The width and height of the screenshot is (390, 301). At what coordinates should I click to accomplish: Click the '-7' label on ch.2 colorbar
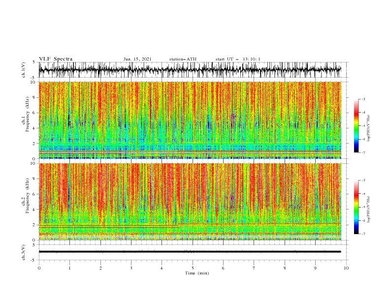[x=363, y=234]
